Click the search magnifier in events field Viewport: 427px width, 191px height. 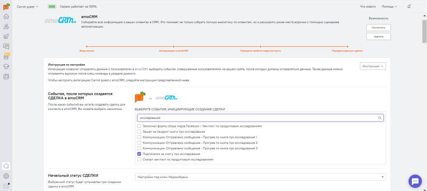(x=380, y=118)
